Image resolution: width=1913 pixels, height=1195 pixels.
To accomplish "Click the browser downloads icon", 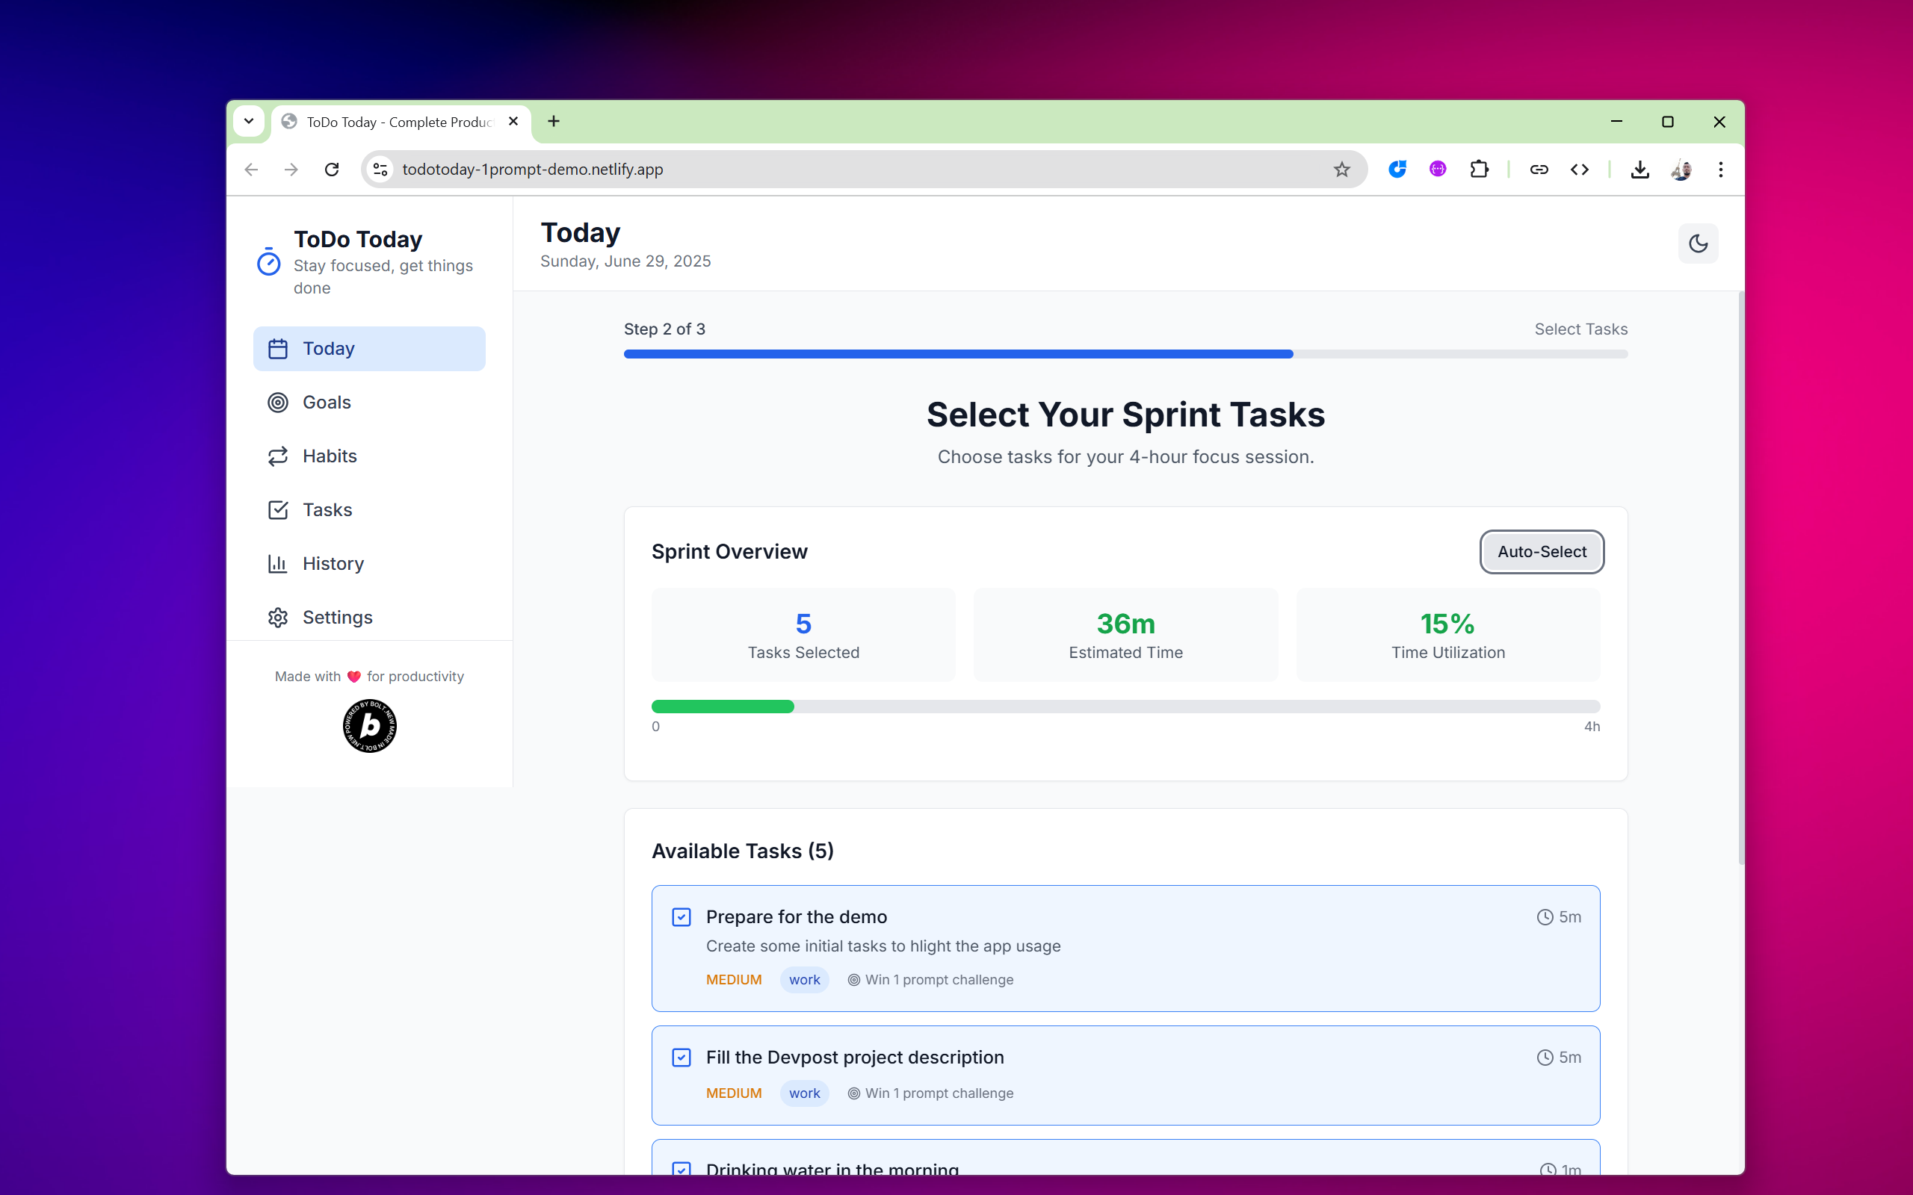I will click(x=1640, y=169).
